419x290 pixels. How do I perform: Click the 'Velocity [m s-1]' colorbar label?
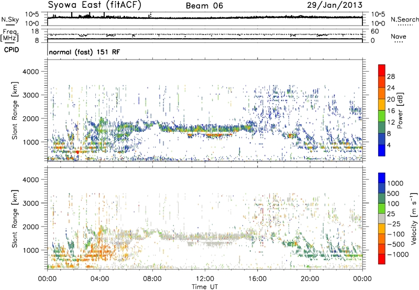pos(414,218)
